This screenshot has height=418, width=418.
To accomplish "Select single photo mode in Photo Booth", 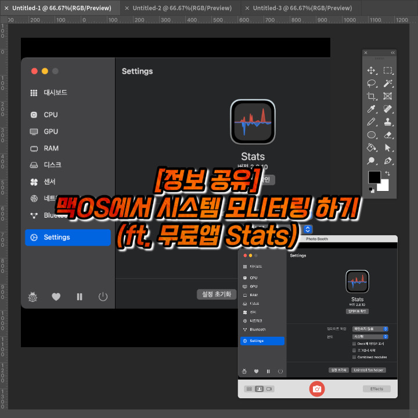I will click(259, 389).
